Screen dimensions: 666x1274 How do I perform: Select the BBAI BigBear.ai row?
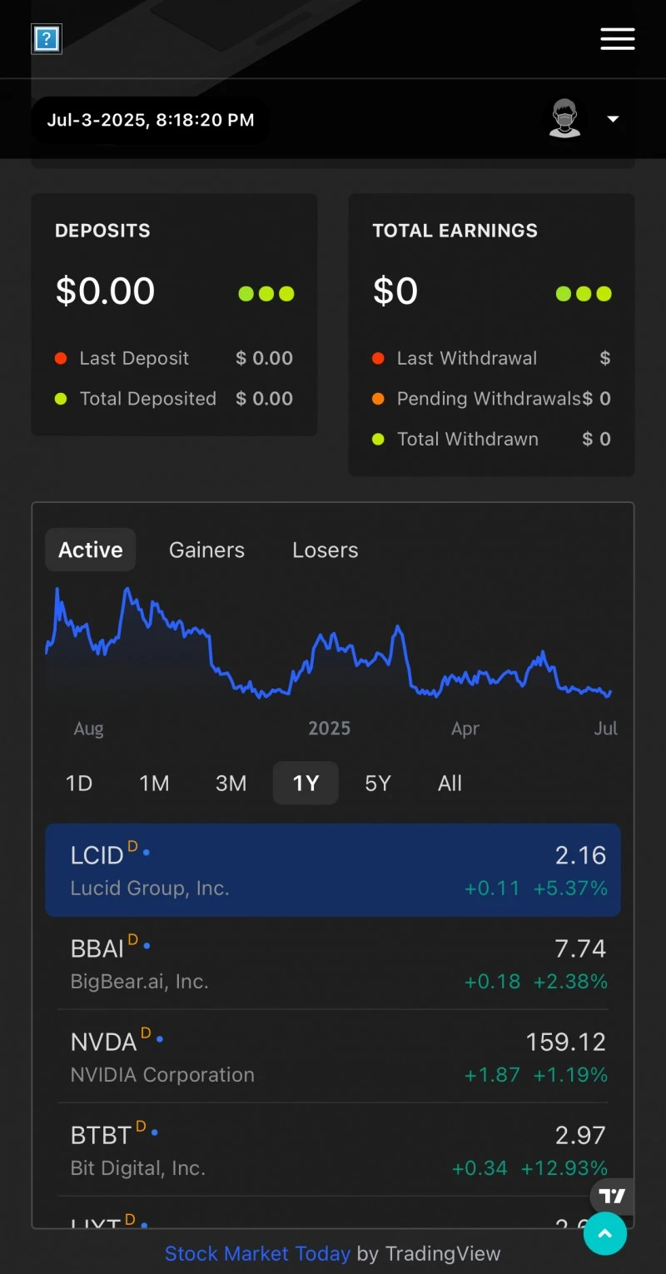pos(333,963)
